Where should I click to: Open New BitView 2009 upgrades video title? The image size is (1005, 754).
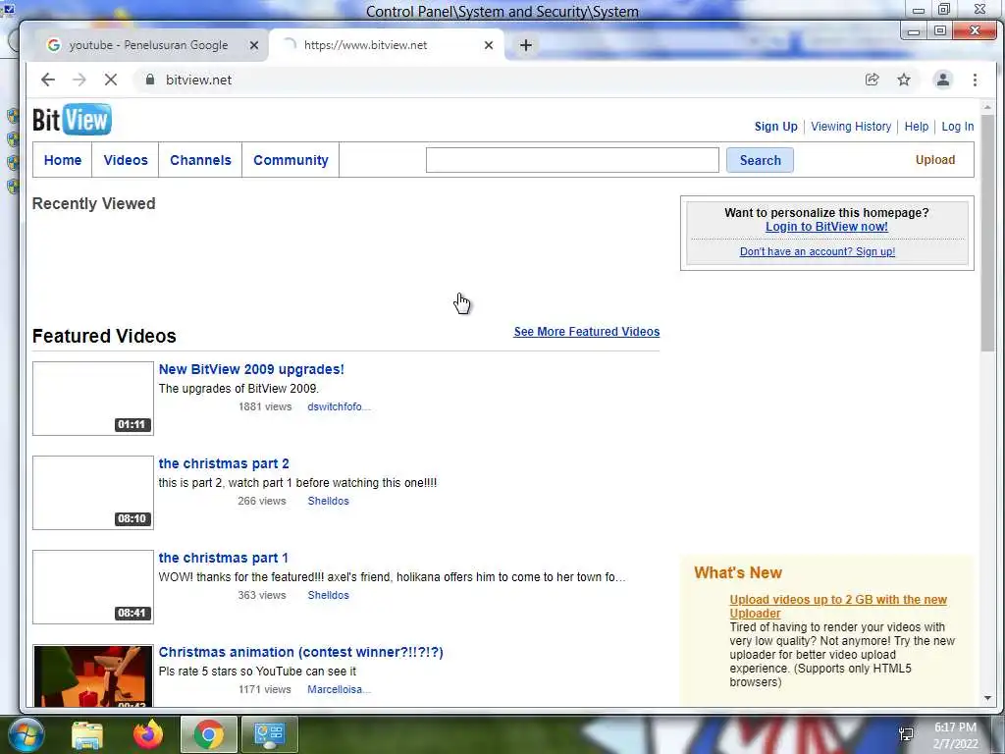(x=251, y=369)
